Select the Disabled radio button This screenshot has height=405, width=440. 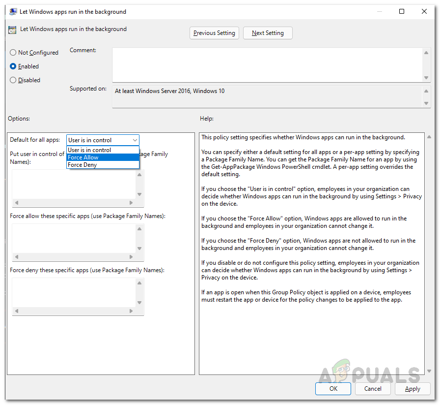click(25, 80)
